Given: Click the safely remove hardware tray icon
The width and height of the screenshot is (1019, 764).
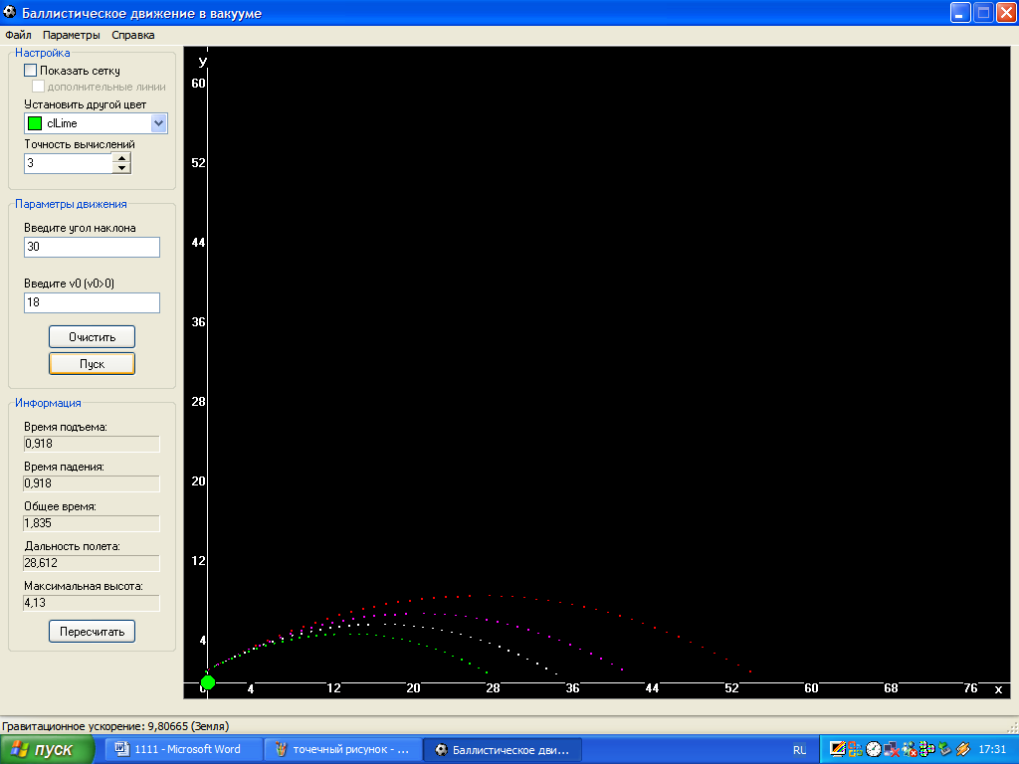Looking at the screenshot, I should (944, 749).
